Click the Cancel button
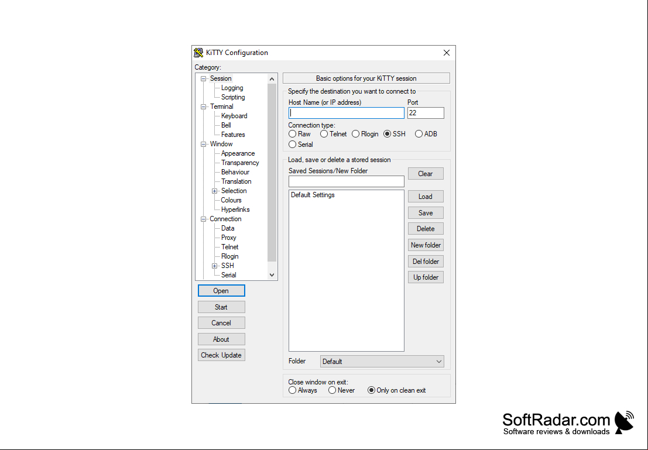648x450 pixels. click(x=221, y=323)
